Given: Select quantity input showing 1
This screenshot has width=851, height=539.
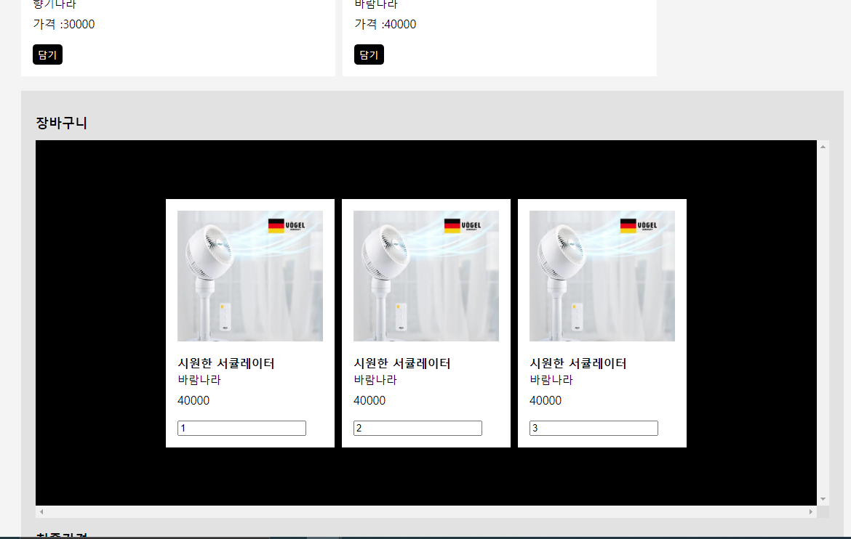Looking at the screenshot, I should pyautogui.click(x=241, y=428).
